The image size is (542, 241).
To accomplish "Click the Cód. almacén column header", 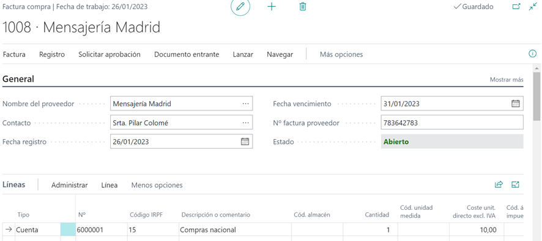I will tap(312, 215).
